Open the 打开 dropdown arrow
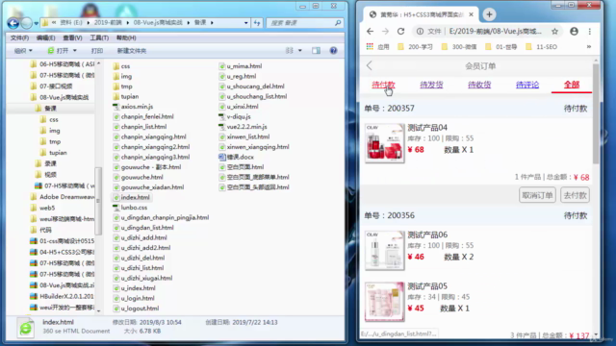Screen dimensions: 616x346 pos(75,51)
